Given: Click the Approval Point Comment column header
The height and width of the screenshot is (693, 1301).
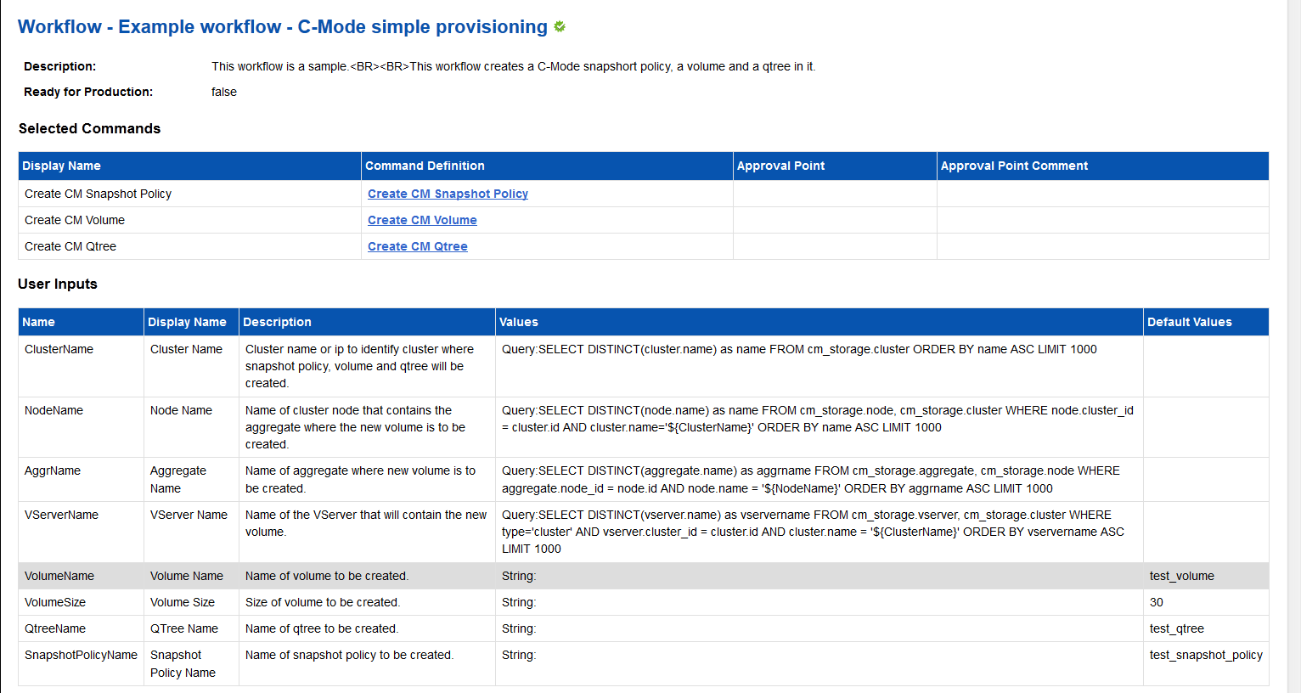Looking at the screenshot, I should pos(1014,166).
